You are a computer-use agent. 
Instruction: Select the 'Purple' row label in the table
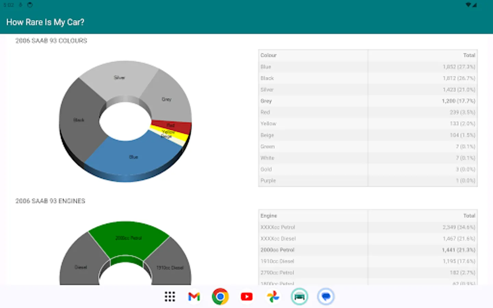click(x=268, y=180)
